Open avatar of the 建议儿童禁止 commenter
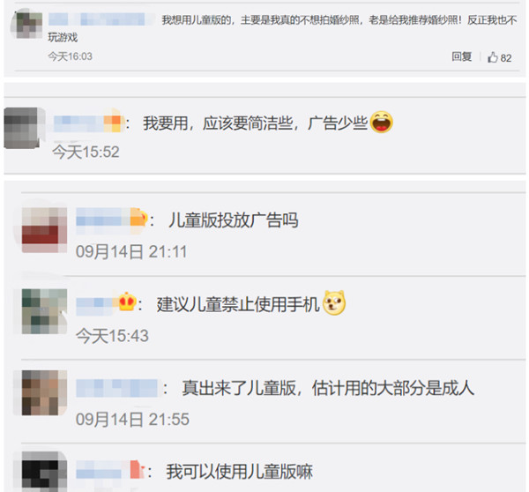The width and height of the screenshot is (529, 492). point(44,311)
